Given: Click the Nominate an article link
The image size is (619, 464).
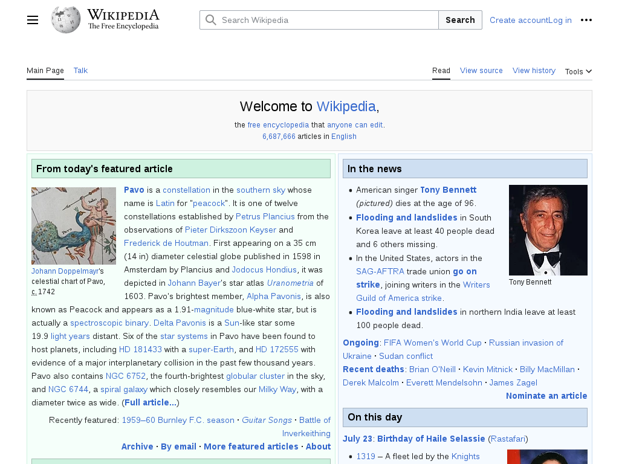Looking at the screenshot, I should 546,396.
